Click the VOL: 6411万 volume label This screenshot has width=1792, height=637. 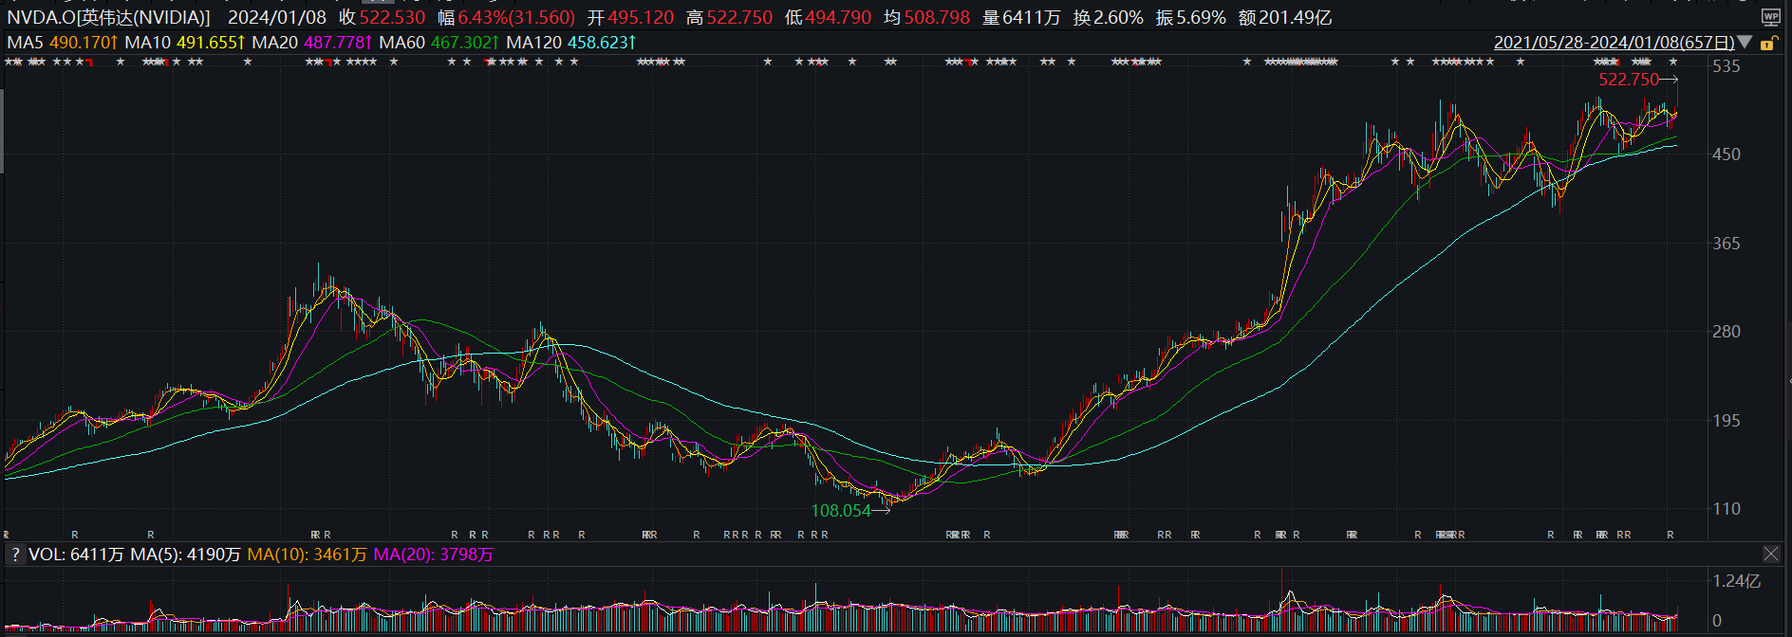tap(76, 555)
